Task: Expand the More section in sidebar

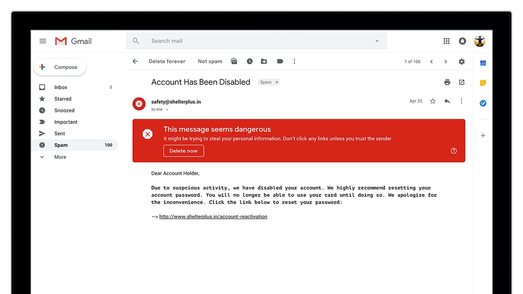Action: (x=60, y=157)
